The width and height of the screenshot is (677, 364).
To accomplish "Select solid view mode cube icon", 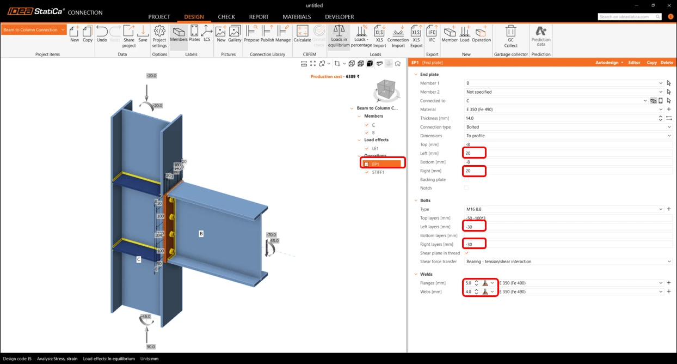I will pyautogui.click(x=370, y=64).
